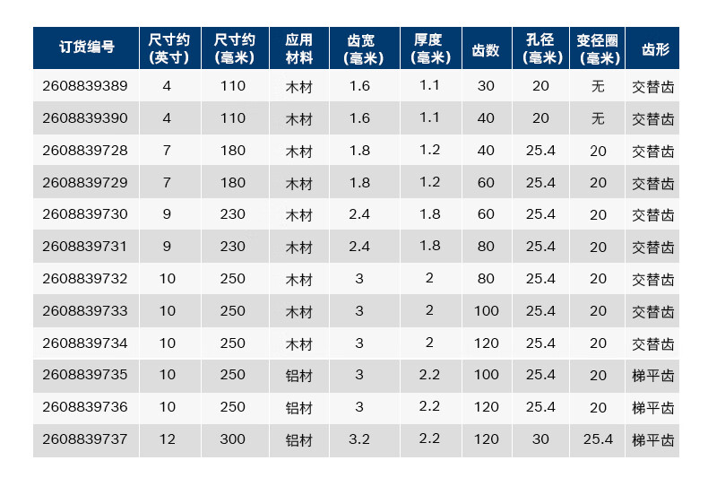Click the 变径圈 column header
Image resolution: width=708 pixels, height=495 pixels.
click(598, 48)
